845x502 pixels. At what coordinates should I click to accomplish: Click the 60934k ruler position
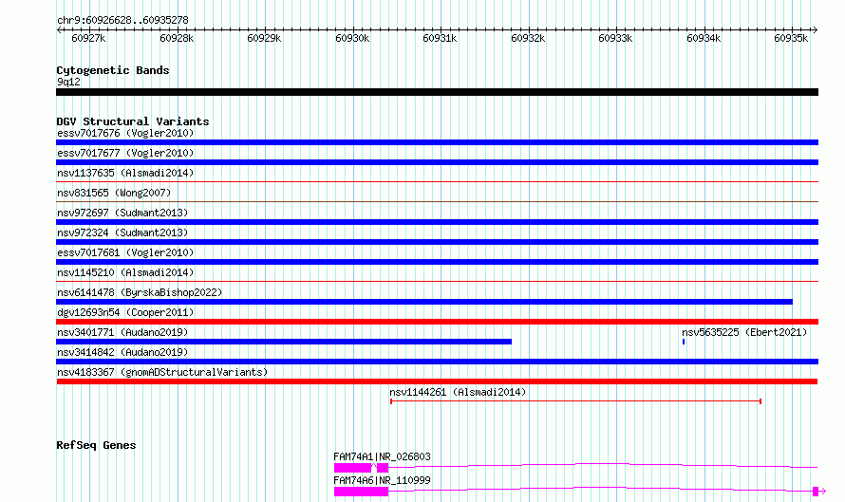704,38
